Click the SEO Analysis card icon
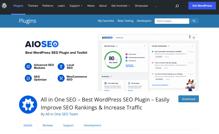This screenshot has width=219, height=134. (x=129, y=83)
